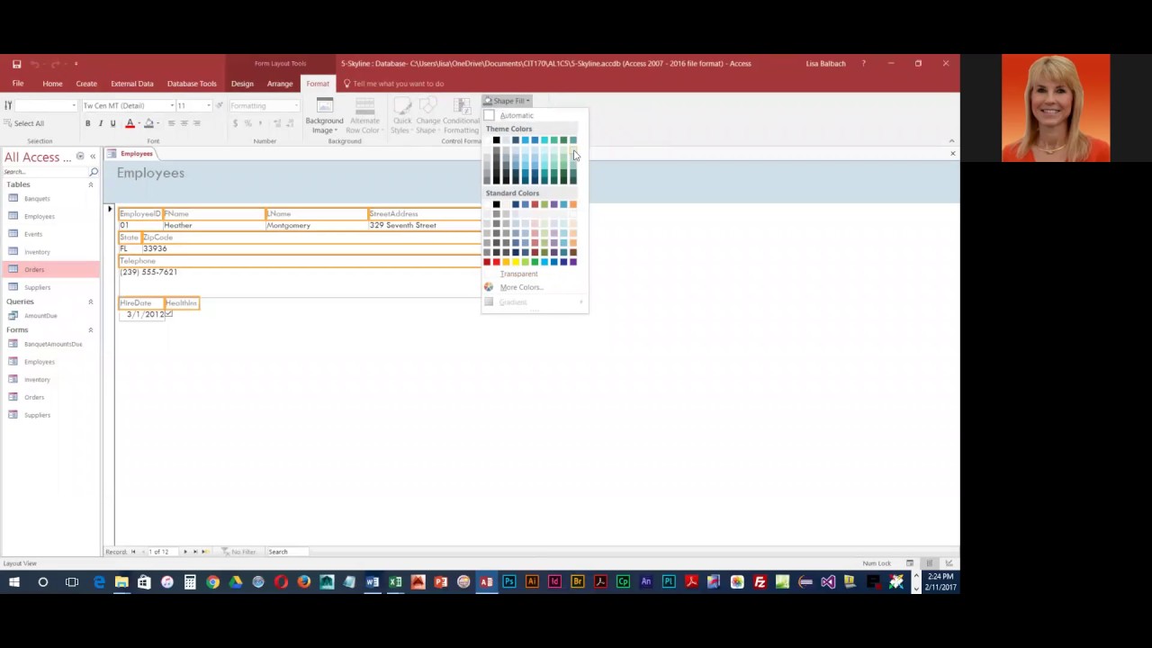
Task: Click the Background Color paint bucket
Action: pyautogui.click(x=148, y=123)
